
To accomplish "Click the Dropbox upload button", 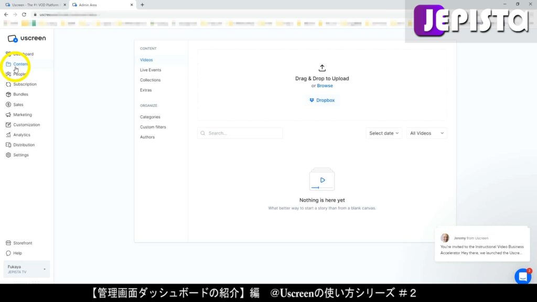I will click(322, 100).
